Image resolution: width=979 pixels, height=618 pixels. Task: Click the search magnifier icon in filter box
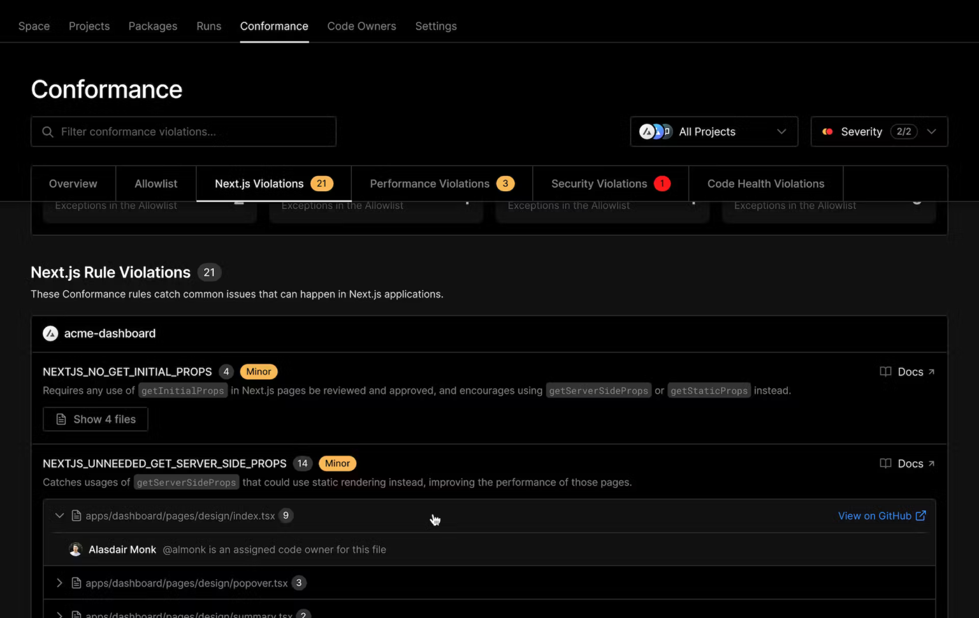coord(48,132)
